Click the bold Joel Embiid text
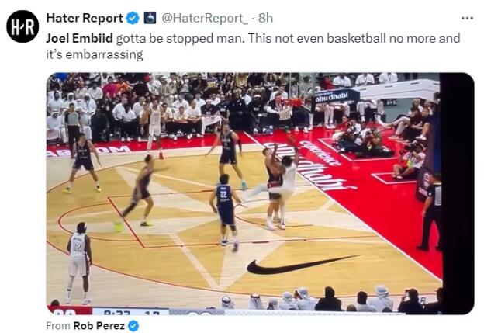This screenshot has width=484, height=333. coord(79,39)
